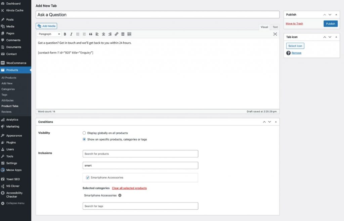344x221 pixels.
Task: Align text left
Action: [97, 34]
